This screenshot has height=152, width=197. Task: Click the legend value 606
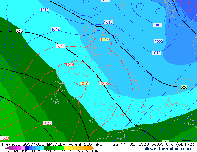(x=94, y=151)
